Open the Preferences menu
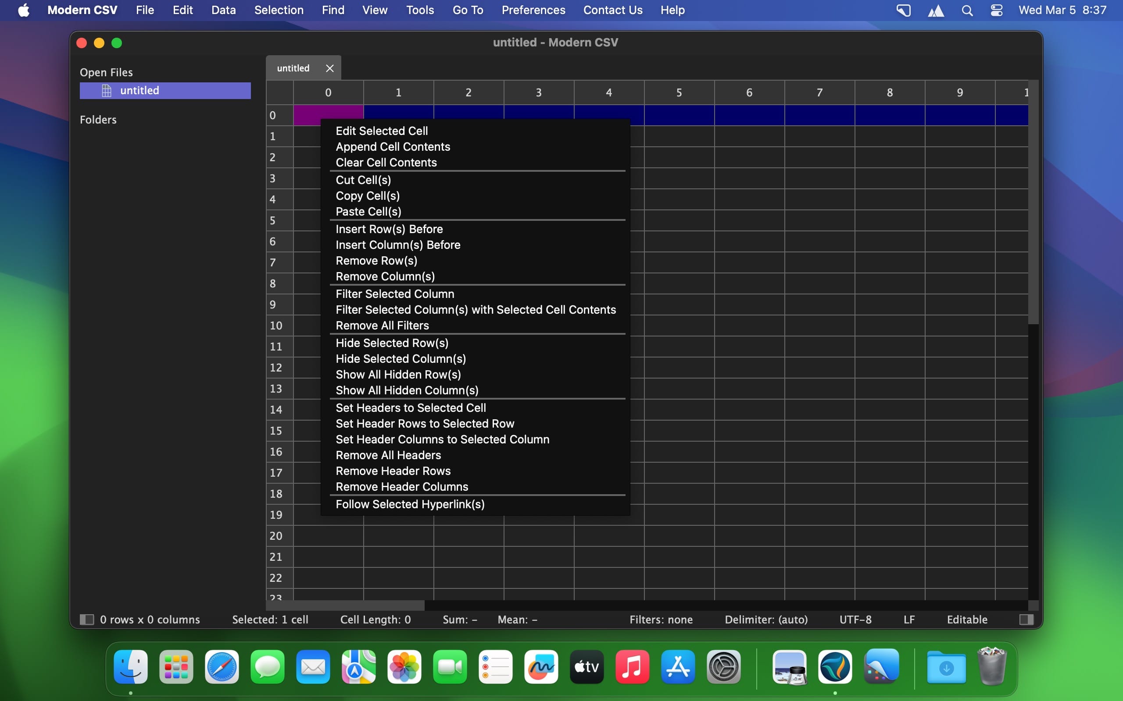 (x=533, y=10)
